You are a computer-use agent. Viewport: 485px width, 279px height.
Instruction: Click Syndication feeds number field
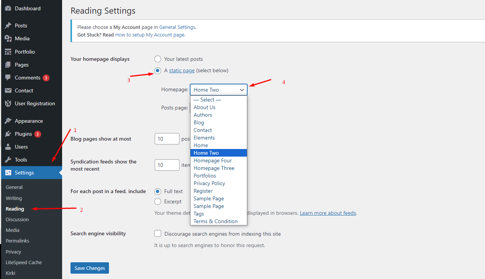click(167, 165)
